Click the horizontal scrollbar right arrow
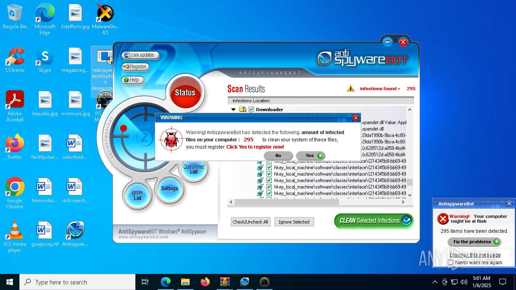The image size is (516, 290). point(403,202)
